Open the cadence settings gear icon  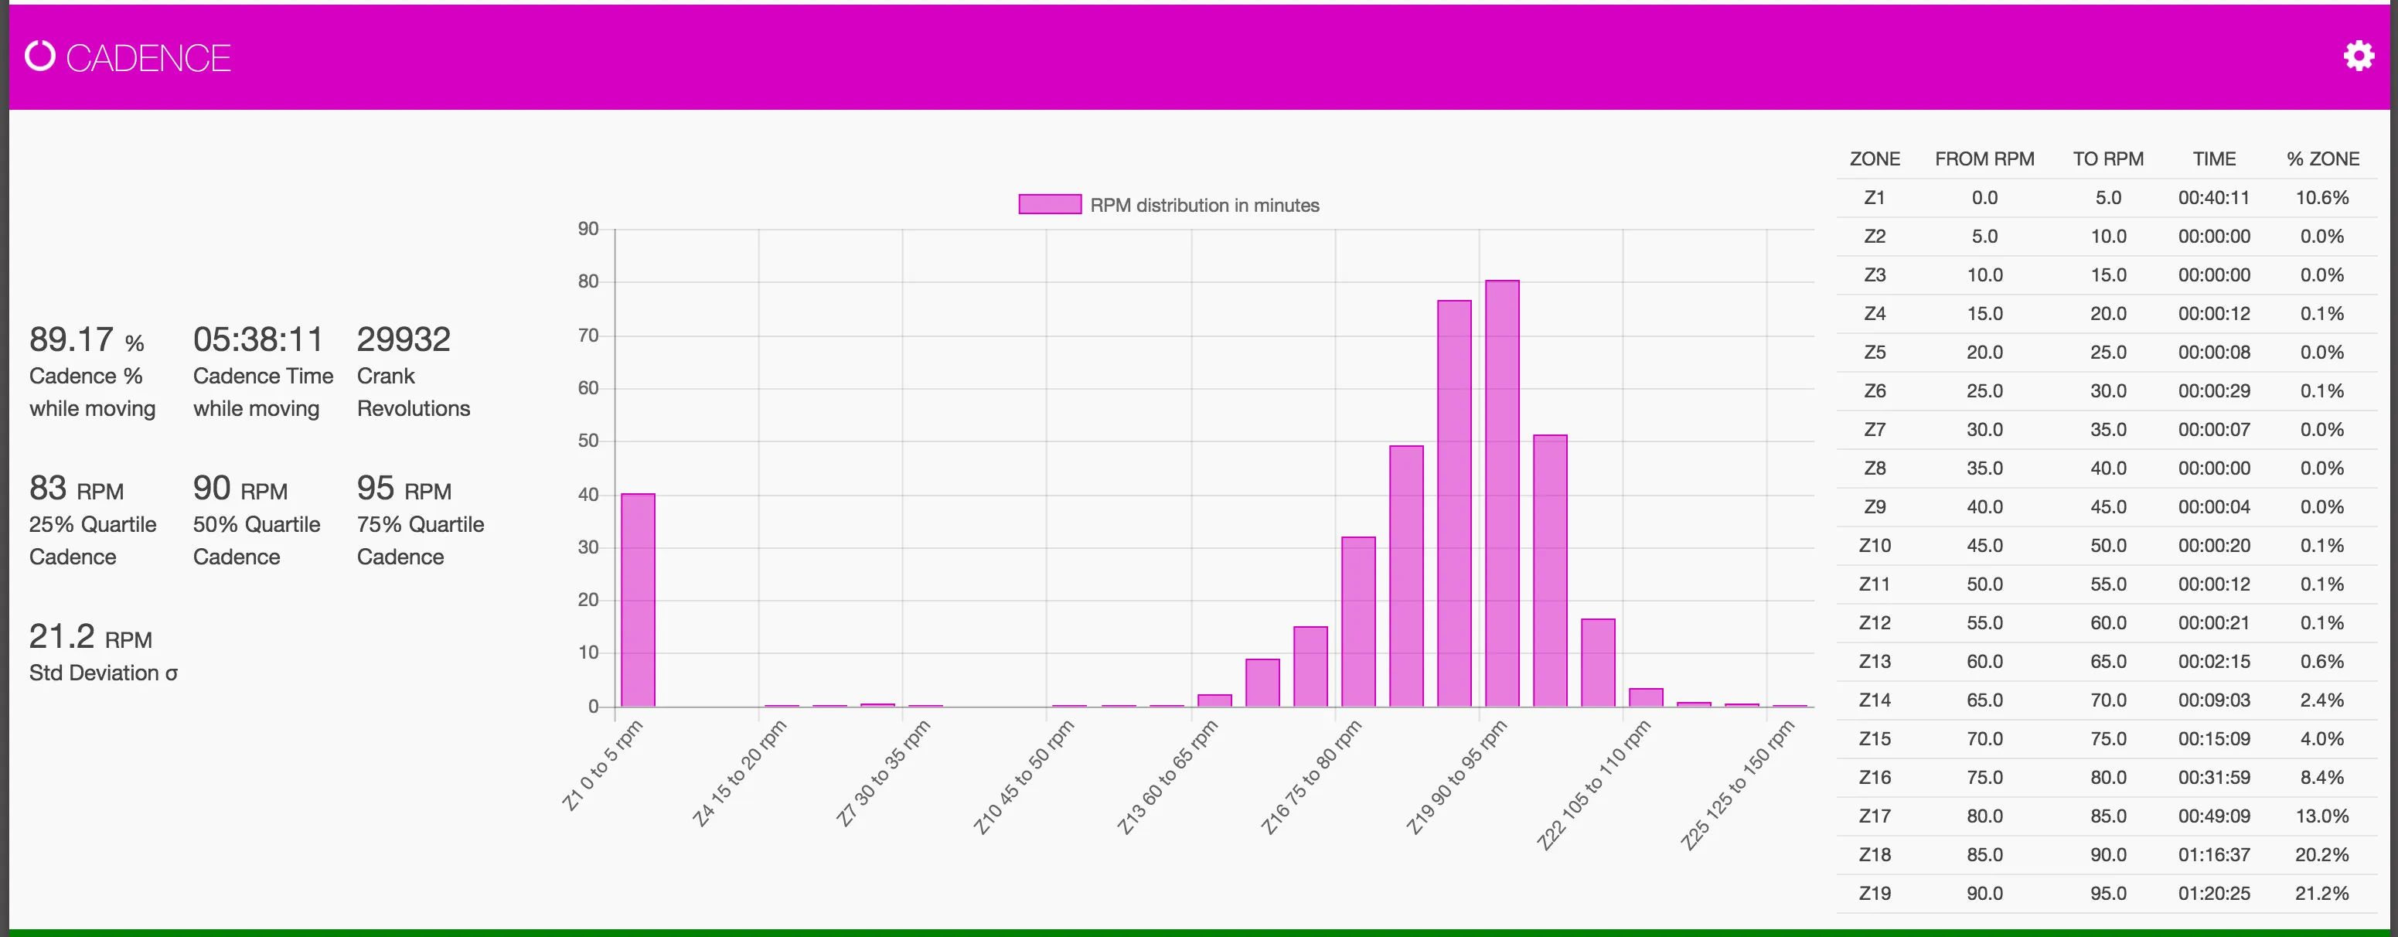point(2358,56)
